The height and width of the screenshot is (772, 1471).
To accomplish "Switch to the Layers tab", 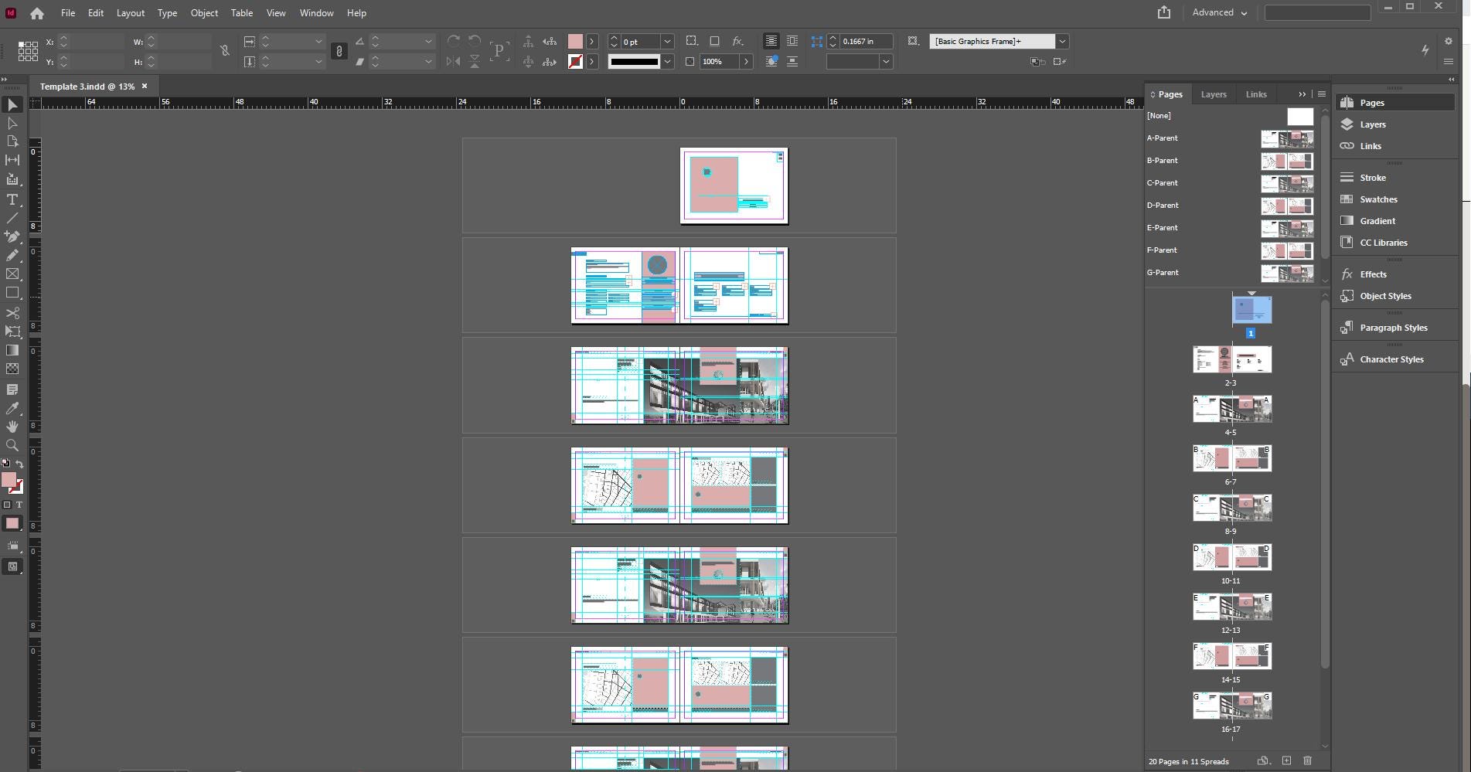I will pyautogui.click(x=1213, y=94).
